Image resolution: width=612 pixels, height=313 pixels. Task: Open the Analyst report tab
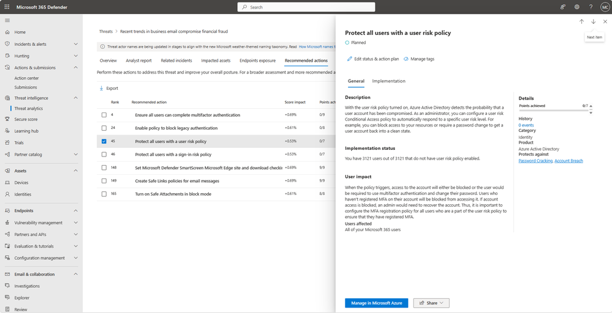(138, 61)
